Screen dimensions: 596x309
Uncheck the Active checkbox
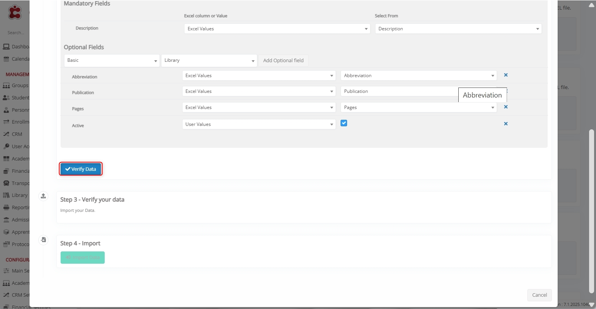pos(344,123)
